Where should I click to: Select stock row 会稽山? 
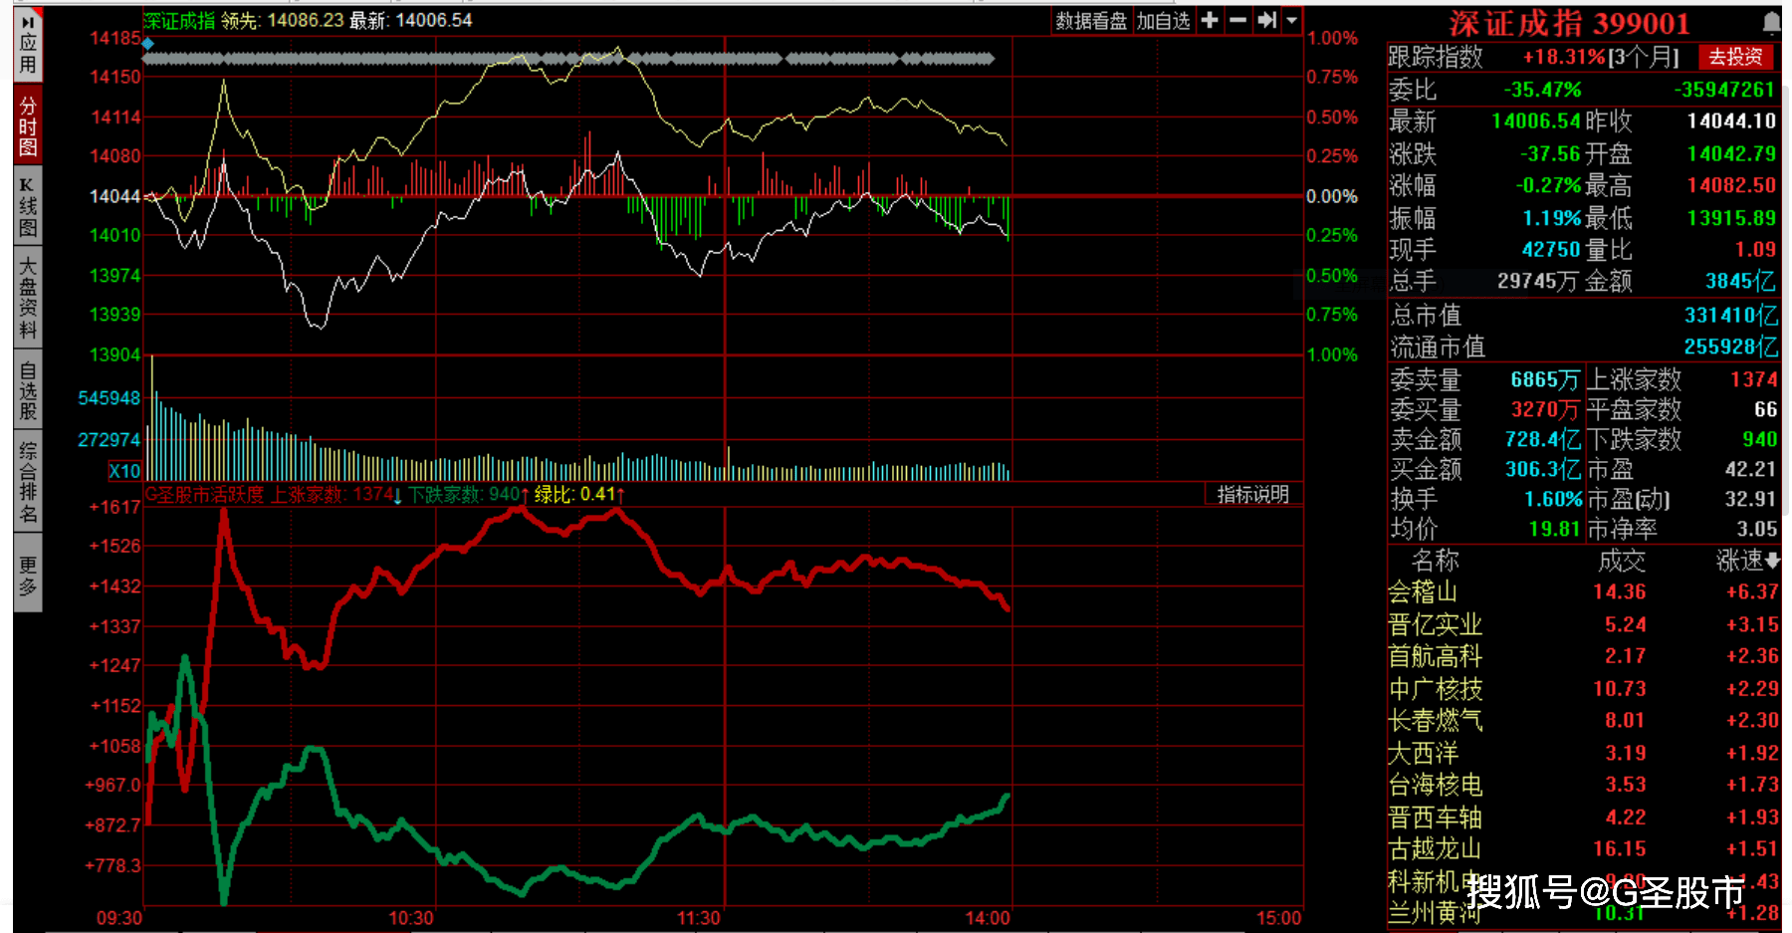(x=1583, y=591)
